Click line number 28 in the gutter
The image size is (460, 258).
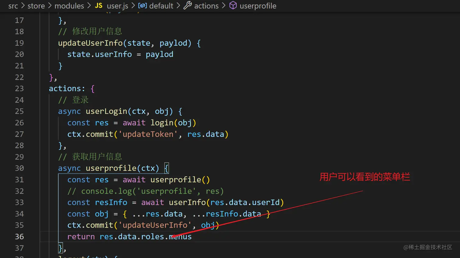pyautogui.click(x=19, y=146)
